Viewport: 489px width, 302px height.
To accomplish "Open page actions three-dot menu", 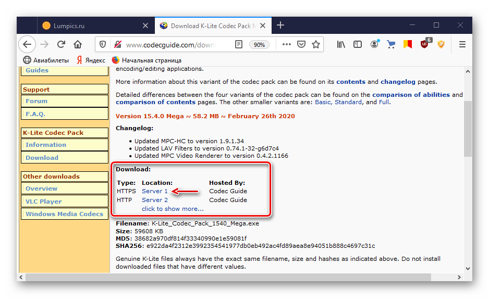I will point(286,45).
